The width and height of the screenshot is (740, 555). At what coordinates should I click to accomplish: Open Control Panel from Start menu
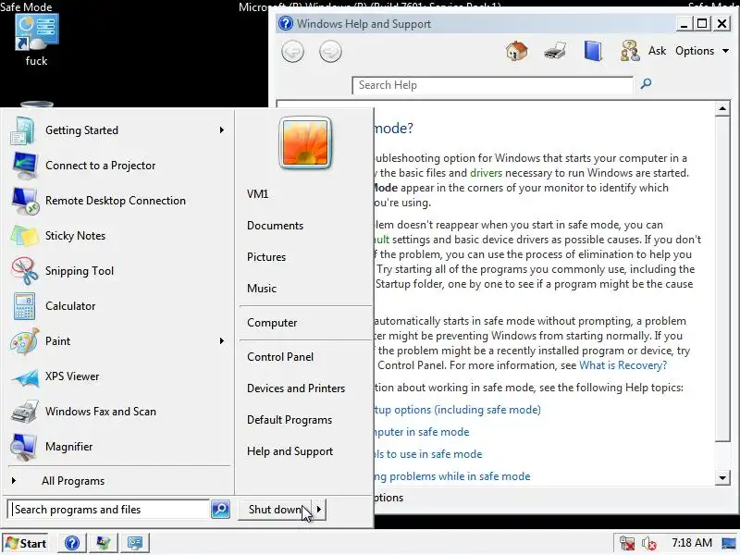pyautogui.click(x=280, y=357)
